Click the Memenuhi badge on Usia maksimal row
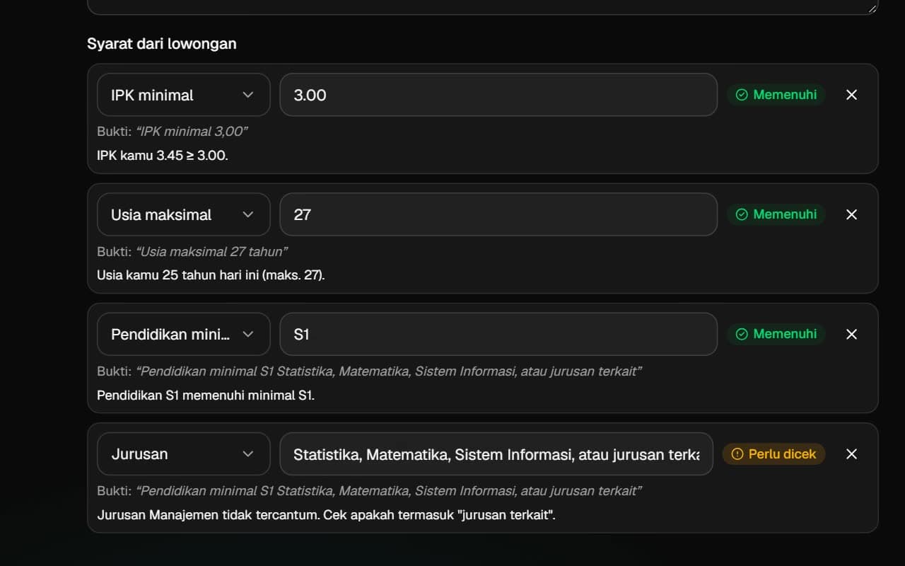The width and height of the screenshot is (905, 566). [776, 214]
